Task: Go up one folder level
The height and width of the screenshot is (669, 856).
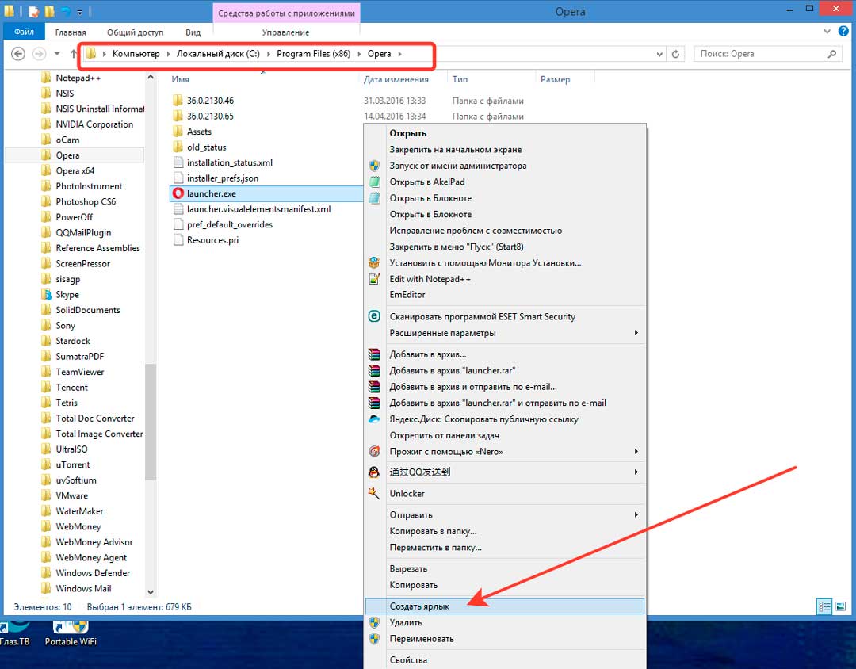Action: [x=74, y=54]
